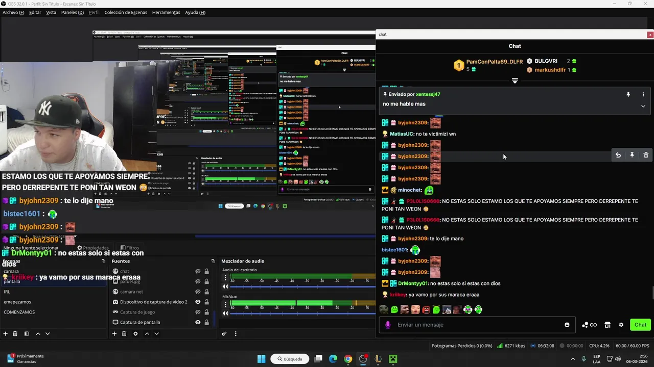
Task: Reply to the hovered byjohn2309 message
Action: [618, 155]
